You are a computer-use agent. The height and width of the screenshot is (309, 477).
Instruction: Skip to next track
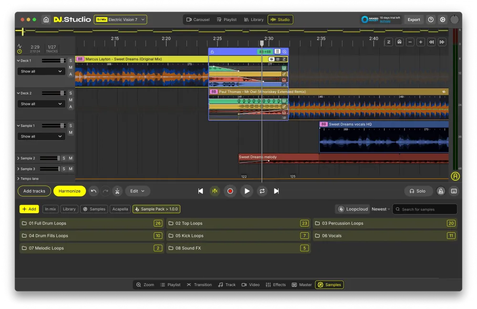(276, 191)
